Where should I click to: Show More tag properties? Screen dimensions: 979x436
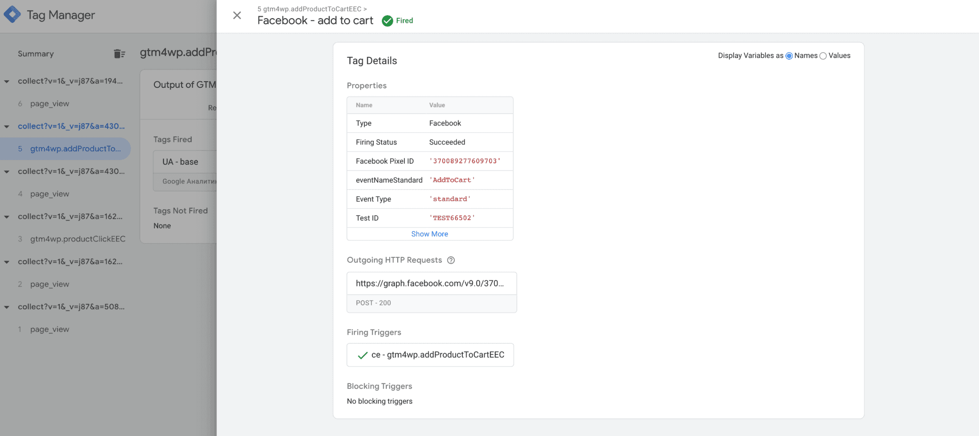point(429,234)
